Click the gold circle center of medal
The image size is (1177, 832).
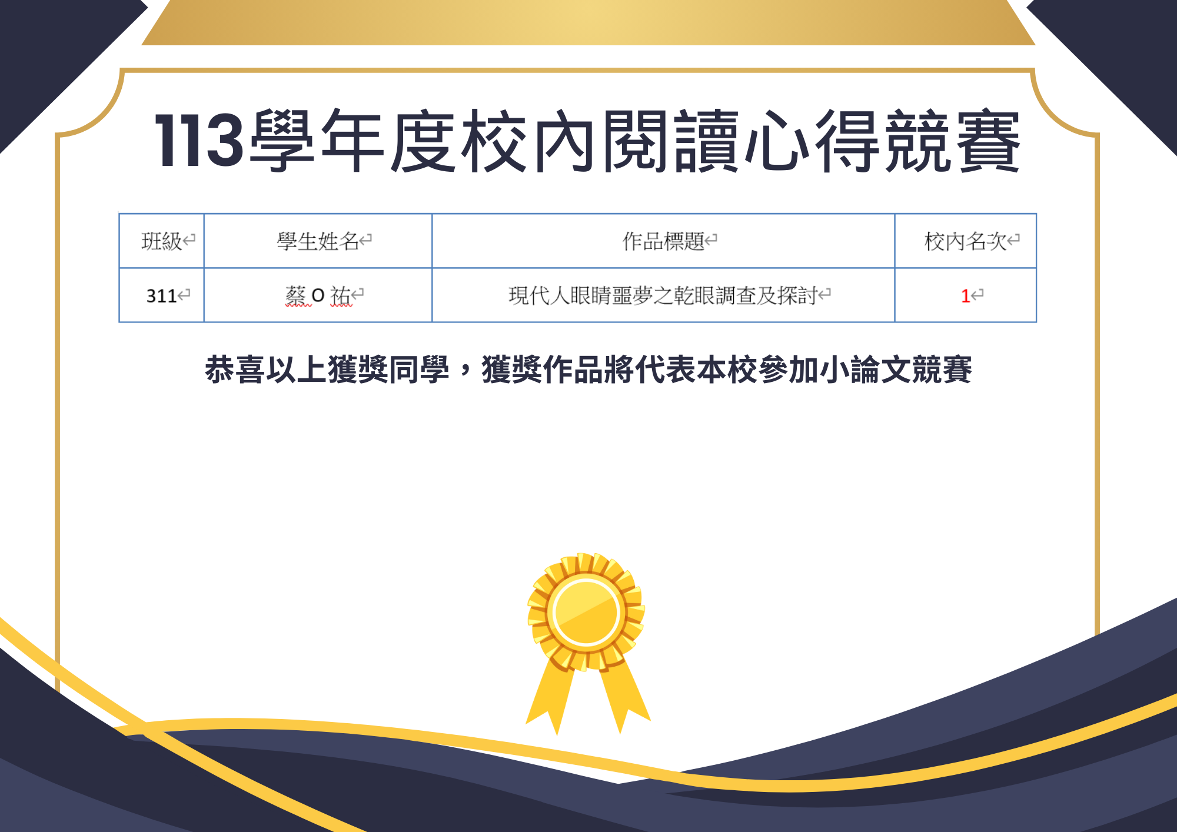coord(586,612)
